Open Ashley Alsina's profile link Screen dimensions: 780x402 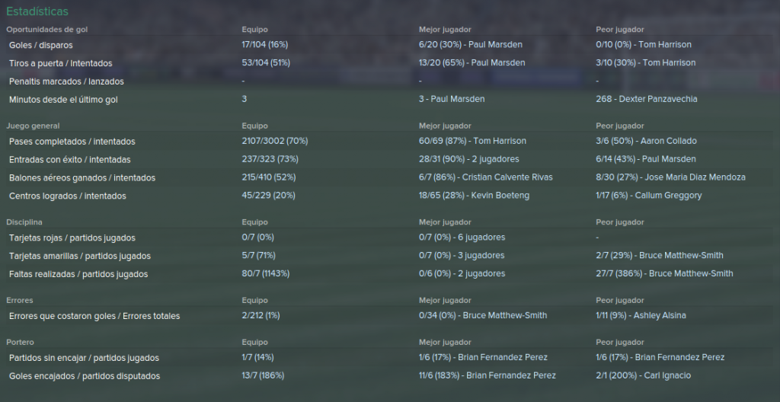coord(660,315)
